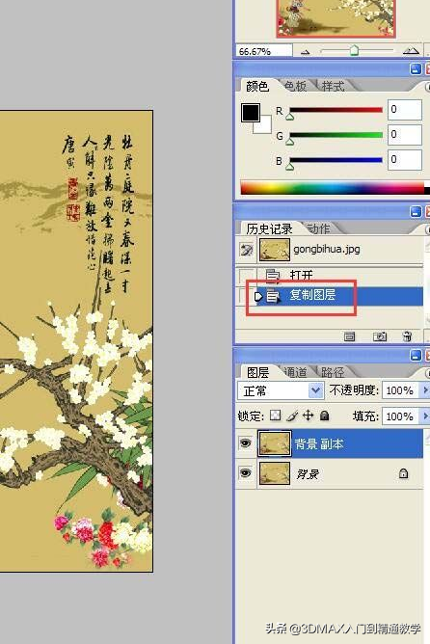Create new snapshot camera icon
This screenshot has height=644, width=430.
(380, 336)
